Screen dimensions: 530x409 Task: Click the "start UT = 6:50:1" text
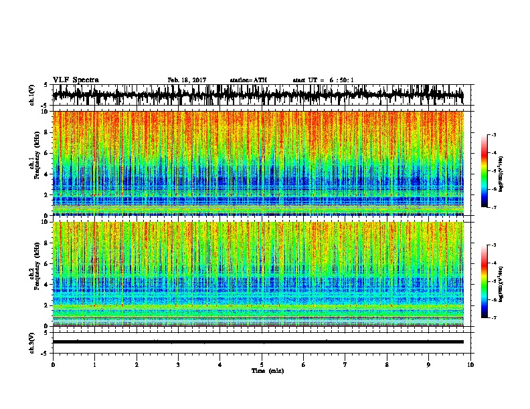323,80
